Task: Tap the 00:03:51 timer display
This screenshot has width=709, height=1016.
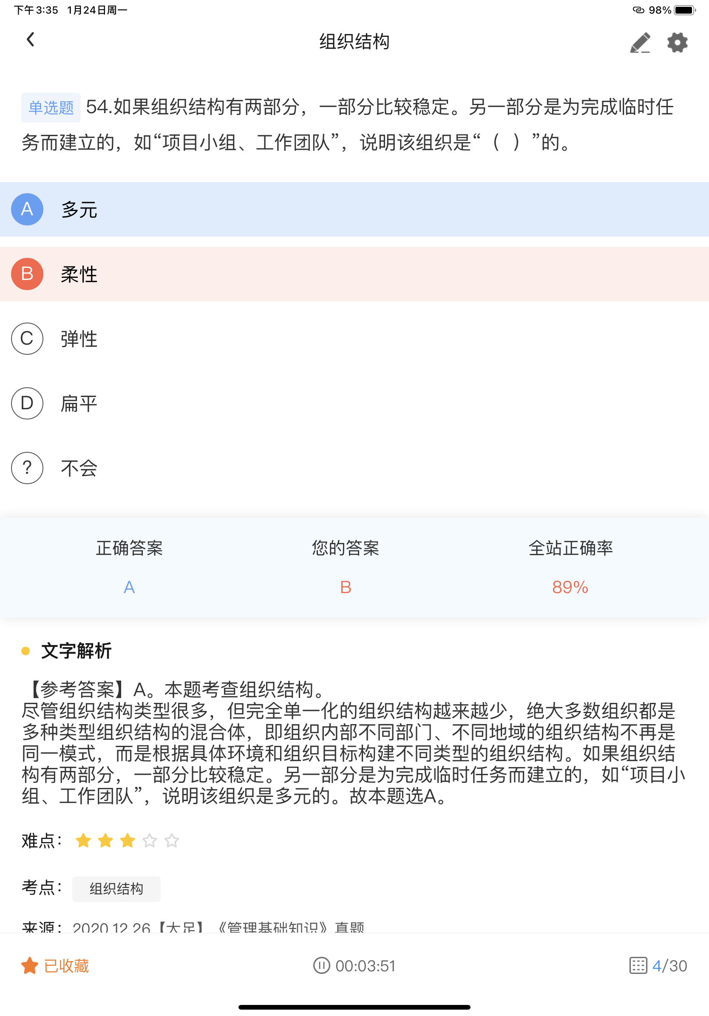Action: 366,965
